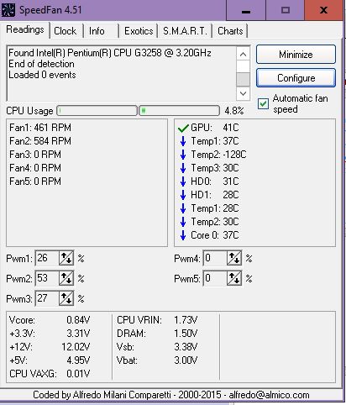Screen dimensions: 346x405
Task: Click the green checkmark icon next to GPU
Action: [x=183, y=129]
